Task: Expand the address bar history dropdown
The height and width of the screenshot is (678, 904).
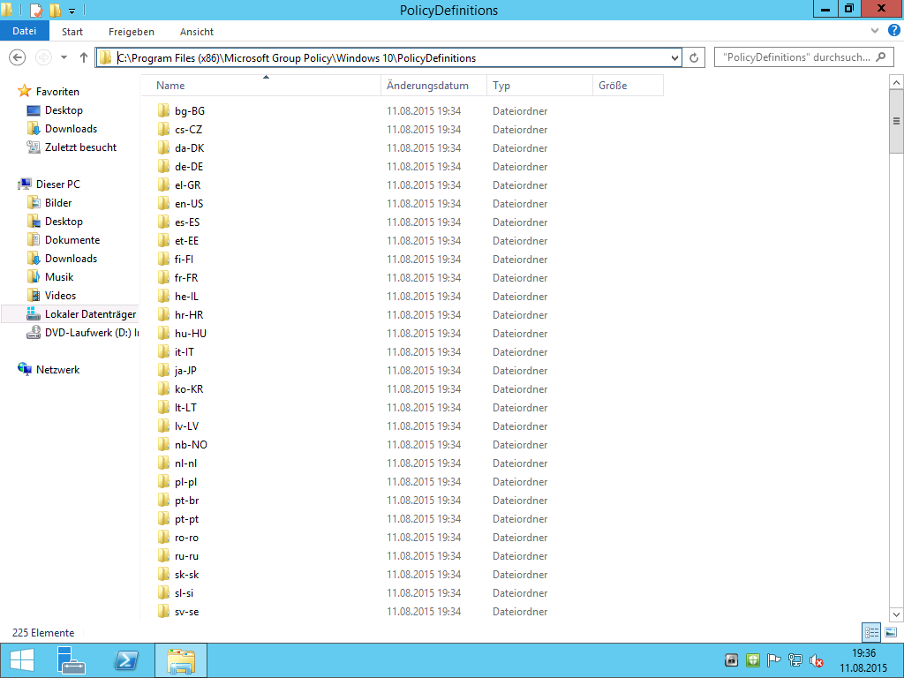Action: (675, 58)
